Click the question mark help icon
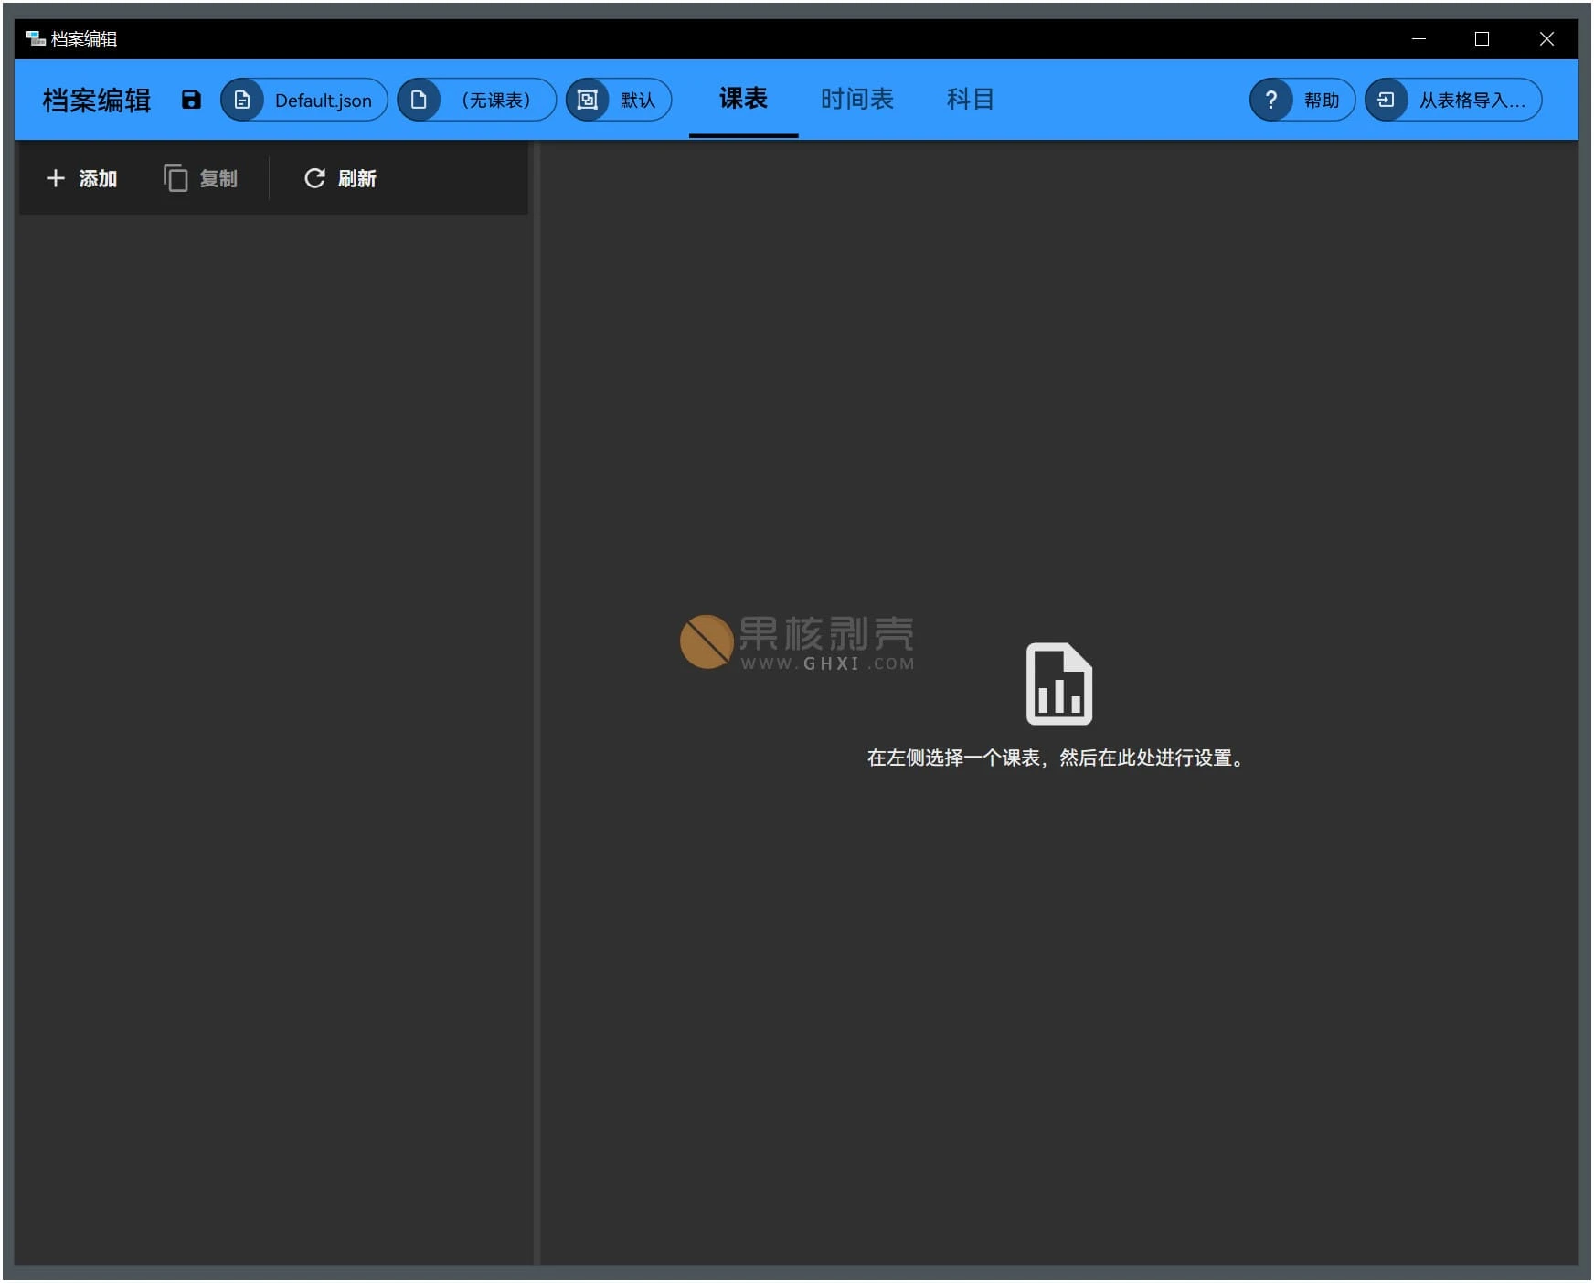 pos(1270,100)
